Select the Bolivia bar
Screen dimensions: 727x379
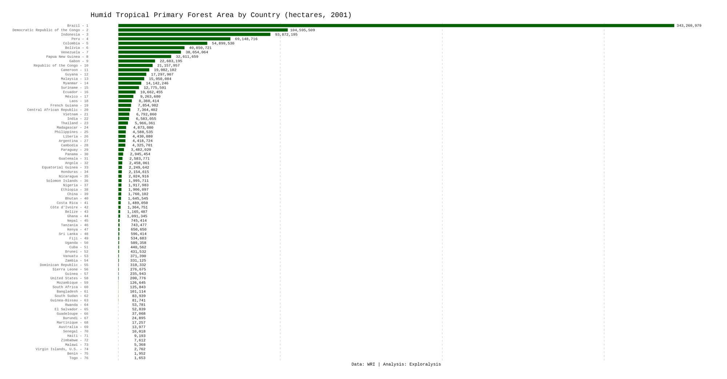(x=151, y=48)
